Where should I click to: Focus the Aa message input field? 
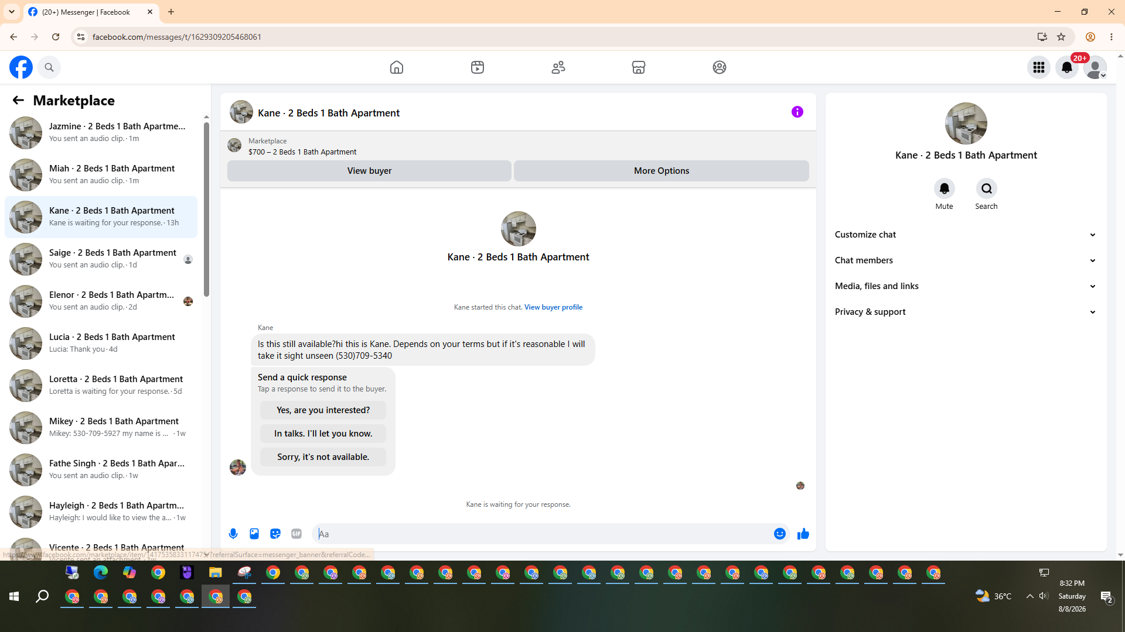tap(542, 534)
